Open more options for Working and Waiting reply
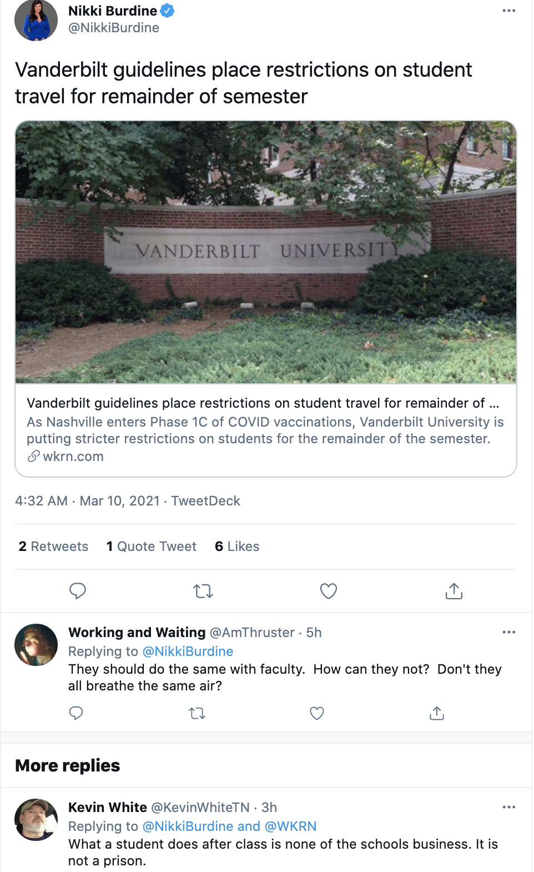 (508, 633)
